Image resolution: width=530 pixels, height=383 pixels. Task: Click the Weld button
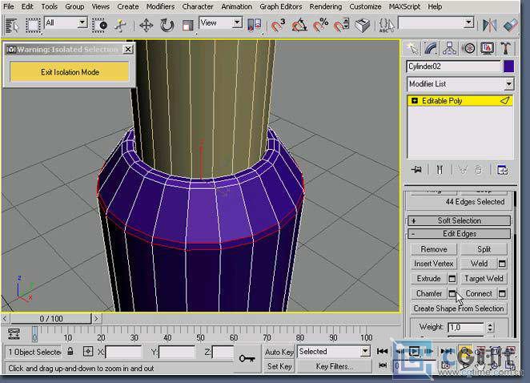[479, 264]
